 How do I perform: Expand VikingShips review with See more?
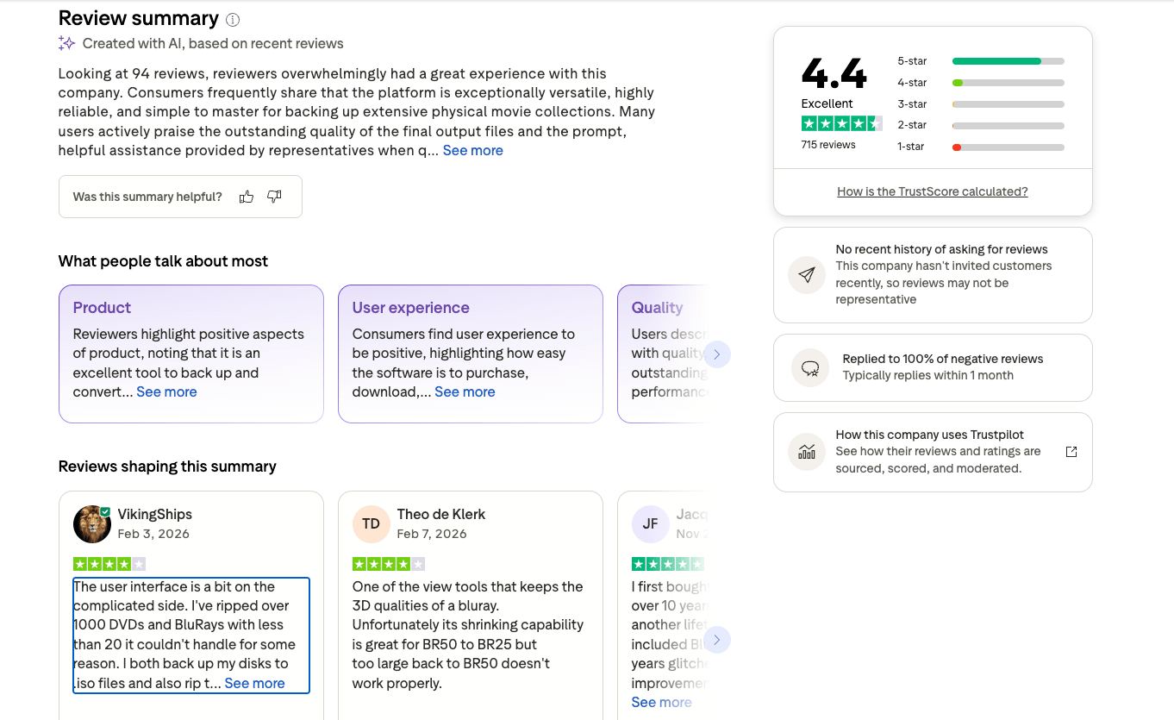click(x=255, y=683)
